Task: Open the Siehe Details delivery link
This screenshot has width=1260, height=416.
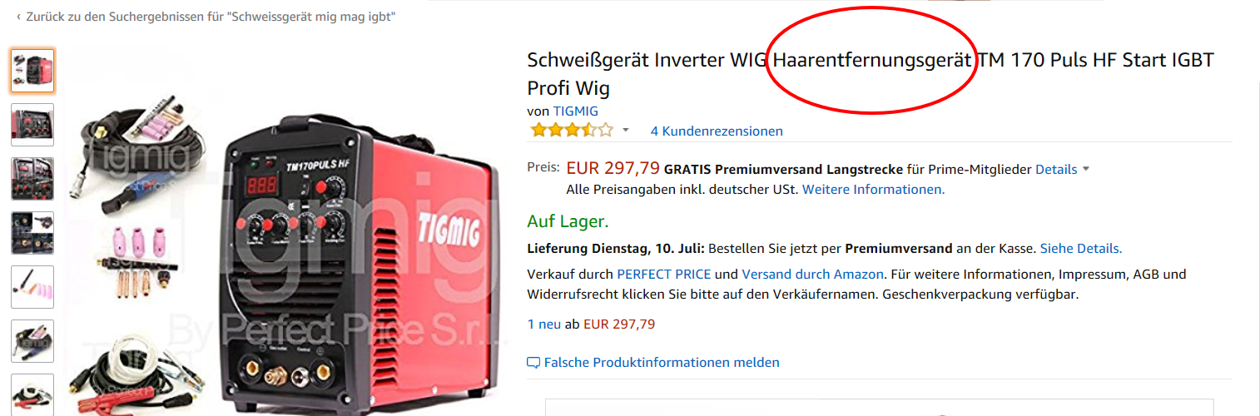Action: 1081,248
